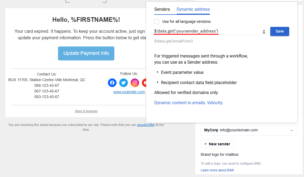Click the contact placeholder person icon beside Save
The image size is (304, 177).
264,32
